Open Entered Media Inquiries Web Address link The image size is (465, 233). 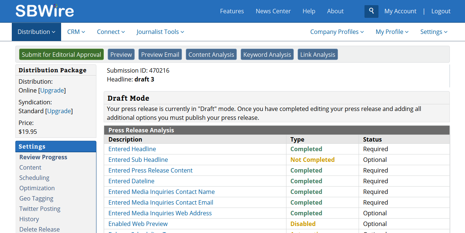[160, 213]
